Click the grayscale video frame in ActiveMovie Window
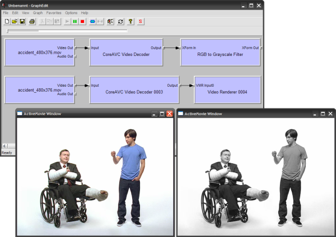The width and height of the screenshot is (336, 237). [256, 177]
